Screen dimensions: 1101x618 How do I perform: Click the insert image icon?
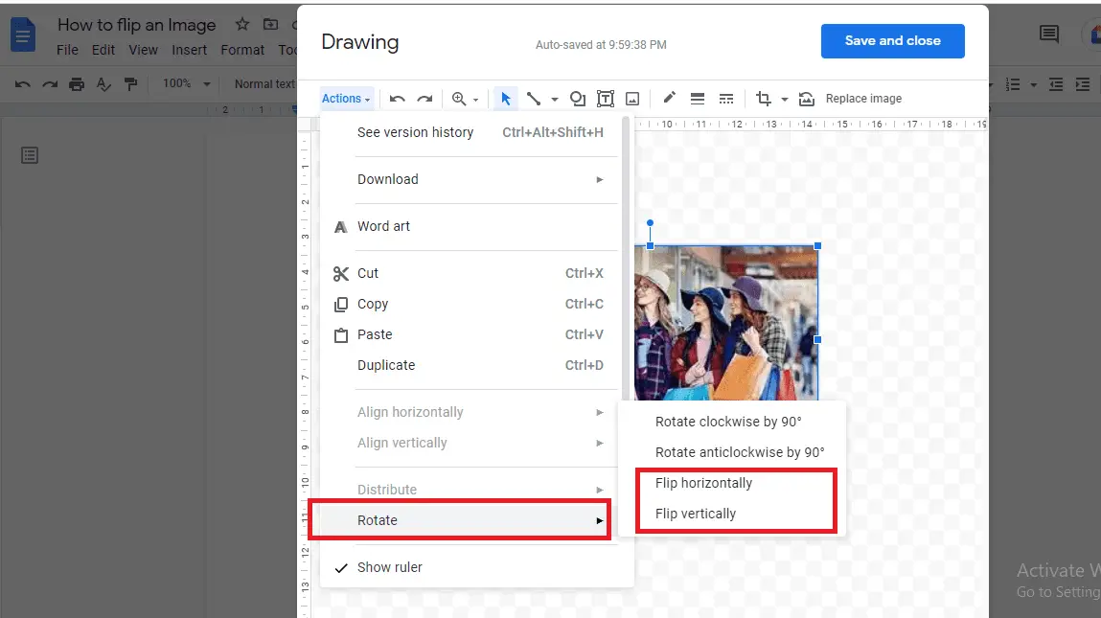[632, 98]
